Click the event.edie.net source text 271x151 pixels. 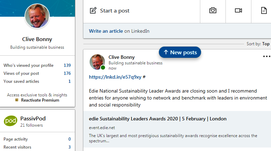pyautogui.click(x=102, y=128)
